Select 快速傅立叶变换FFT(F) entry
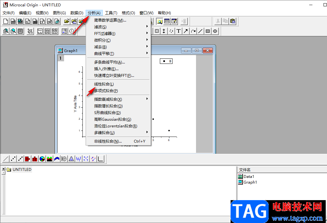The height and width of the screenshot is (223, 327). tap(118, 76)
